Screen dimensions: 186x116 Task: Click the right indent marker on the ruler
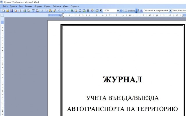pyautogui.click(x=183, y=16)
